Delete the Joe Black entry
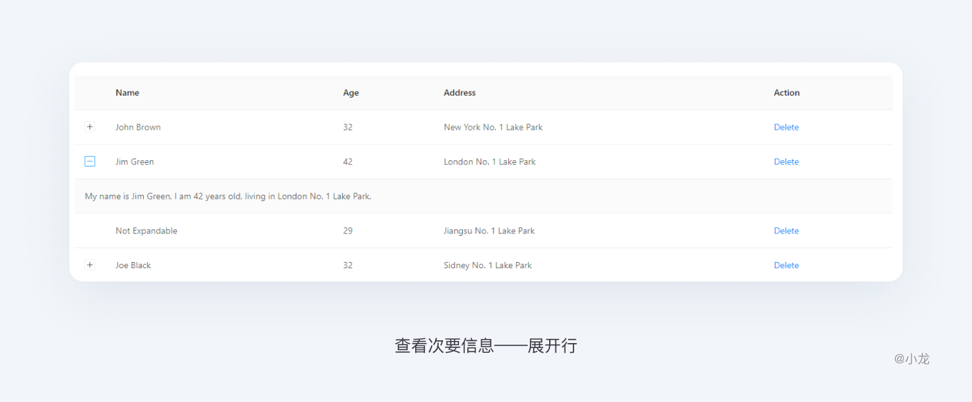This screenshot has width=972, height=402. [x=786, y=265]
